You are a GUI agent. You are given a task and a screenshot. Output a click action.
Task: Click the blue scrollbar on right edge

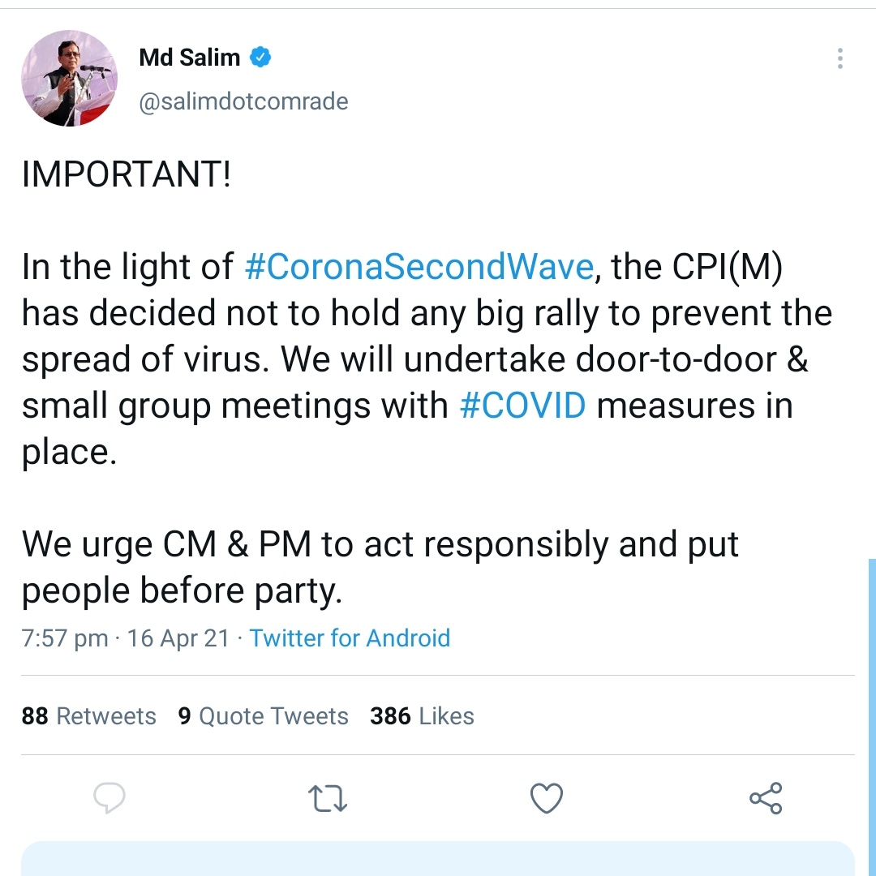(x=872, y=717)
